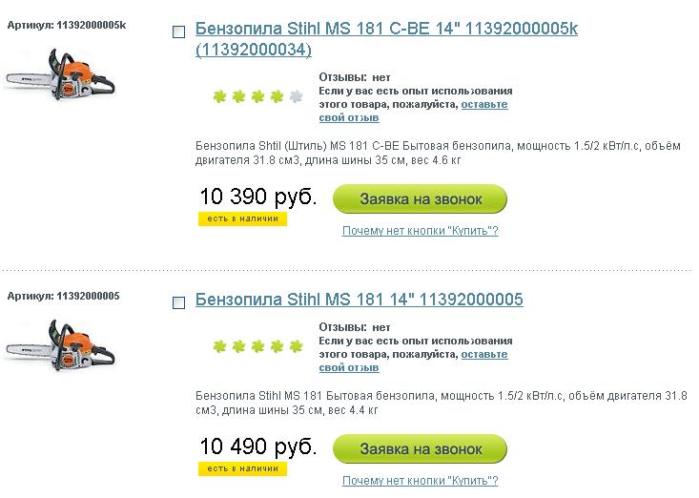Open 'оставьте свой отзыв' link for MS 181 C-BE
This screenshot has width=699, height=498.
pyautogui.click(x=484, y=104)
